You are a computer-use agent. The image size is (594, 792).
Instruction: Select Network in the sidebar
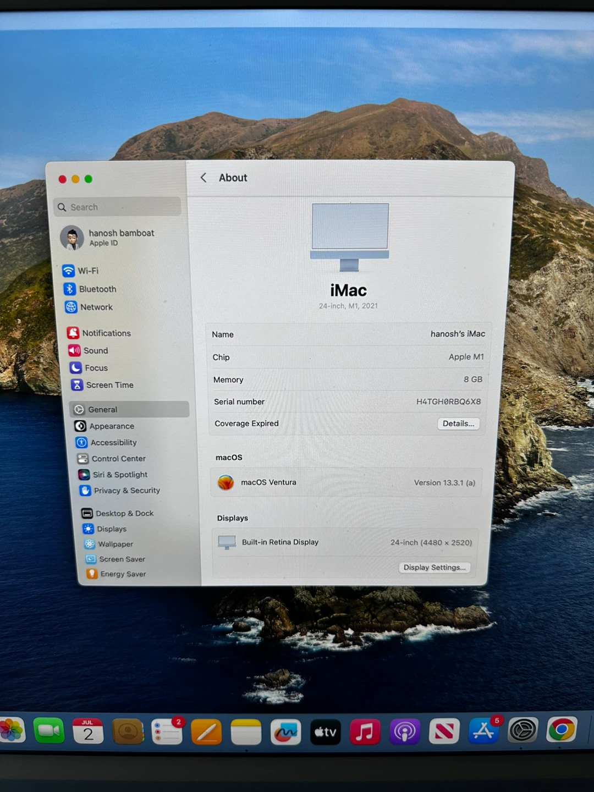point(89,307)
